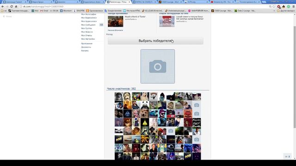Open Мои Ответы in sidebar
Viewport: 296px width, 166px height.
click(x=86, y=36)
